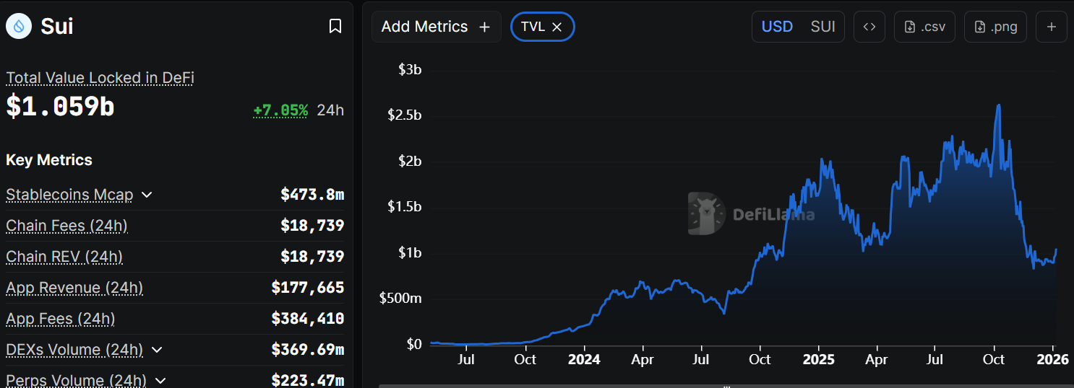Open the embed code icon button
1074x388 pixels.
pos(869,27)
